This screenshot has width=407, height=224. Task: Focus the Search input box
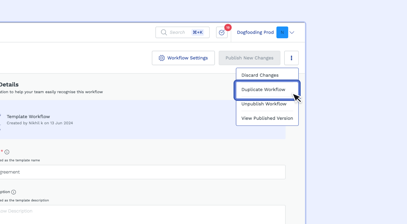178,32
